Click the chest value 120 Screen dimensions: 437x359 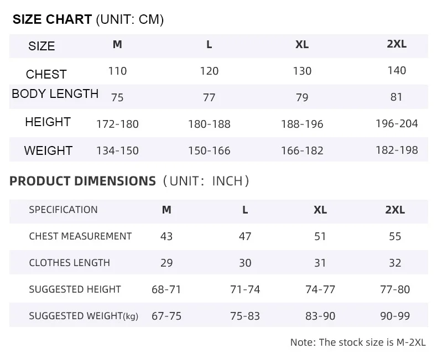point(209,71)
